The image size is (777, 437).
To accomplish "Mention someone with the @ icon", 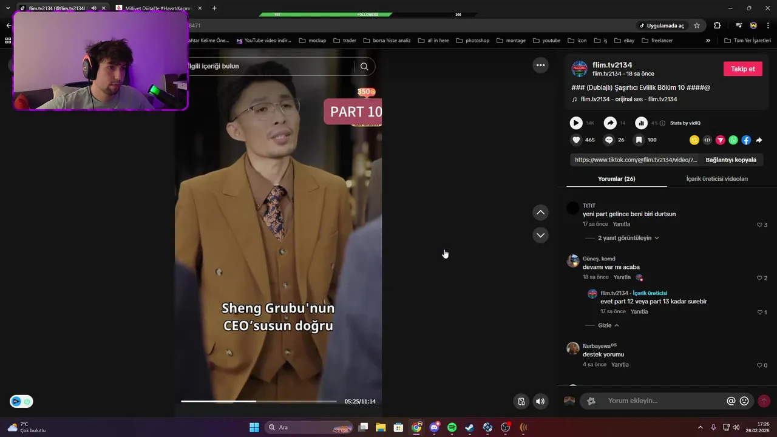I will [x=731, y=401].
